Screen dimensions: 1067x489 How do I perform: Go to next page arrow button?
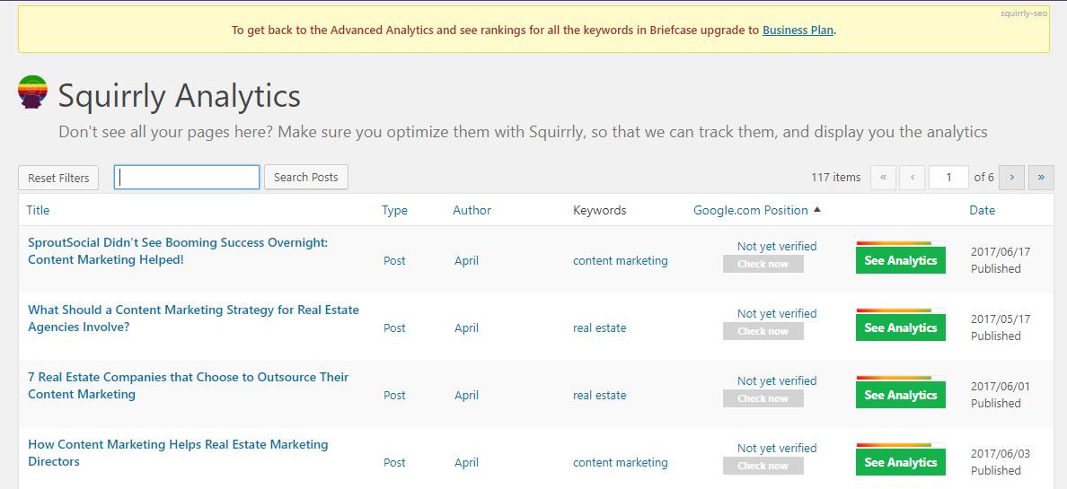pos(1012,178)
